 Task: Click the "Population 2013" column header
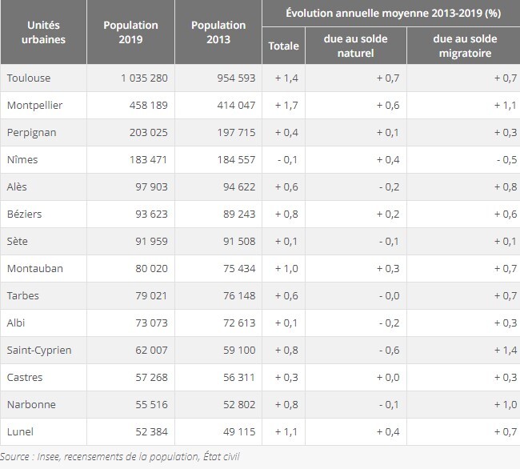[218, 32]
